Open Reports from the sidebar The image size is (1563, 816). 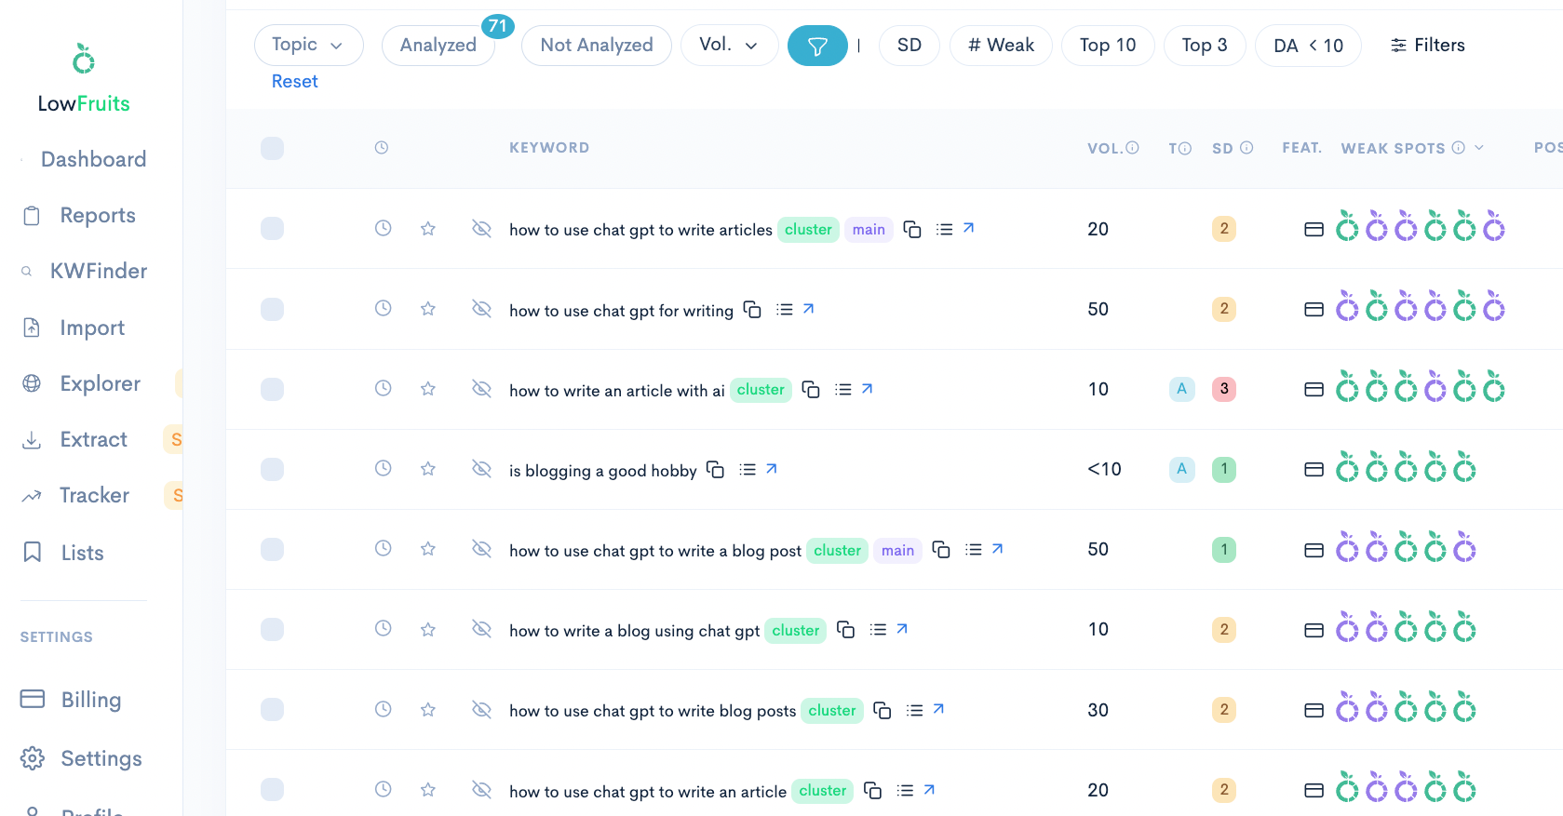click(80, 215)
